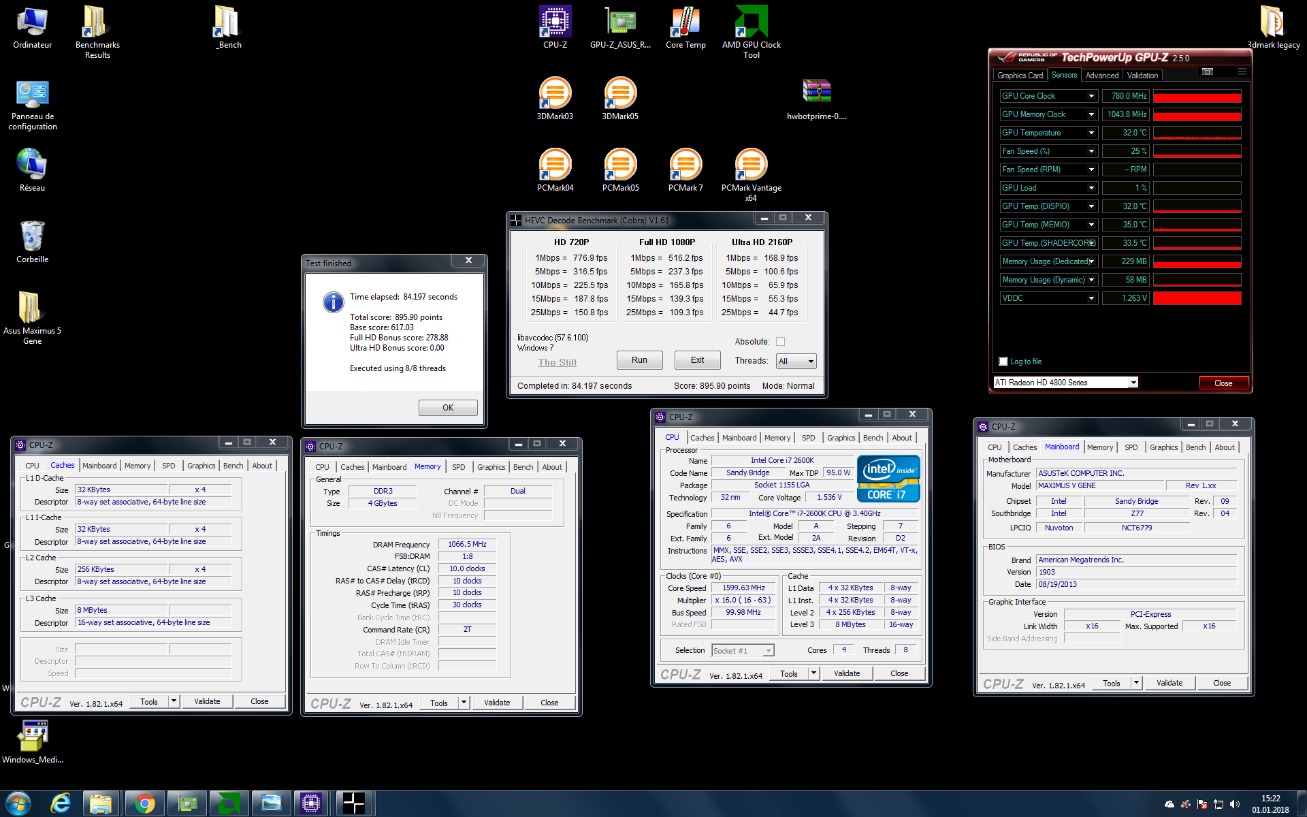1307x817 pixels.
Task: Open Internet Explorer from taskbar
Action: tap(61, 804)
